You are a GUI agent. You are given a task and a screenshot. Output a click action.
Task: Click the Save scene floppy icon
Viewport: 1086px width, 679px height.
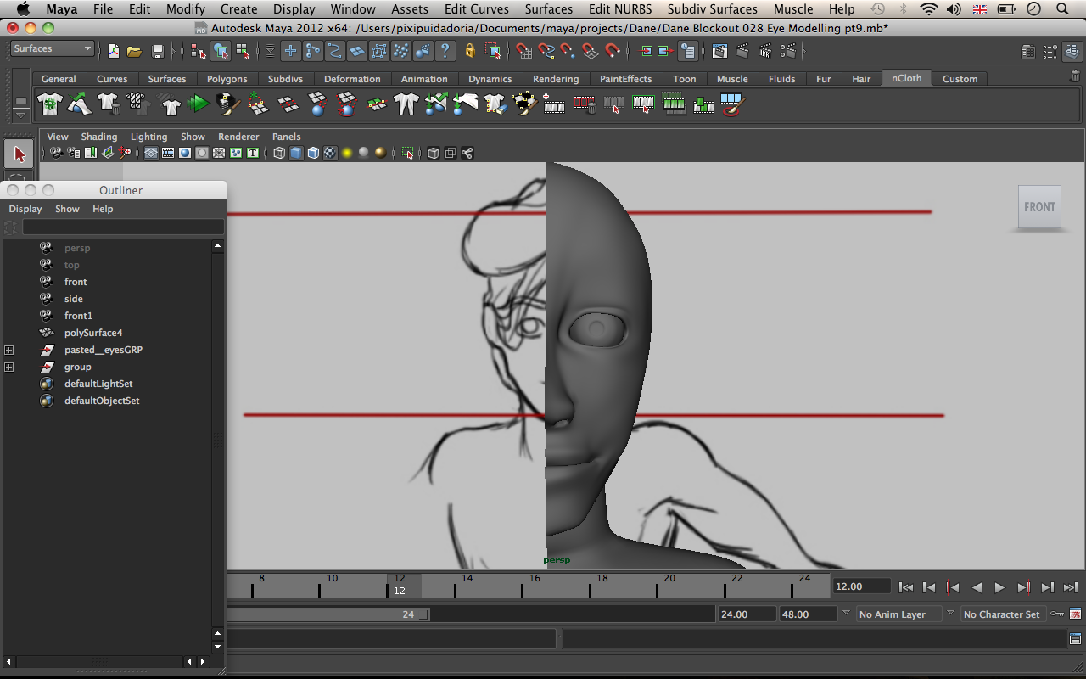pos(157,52)
